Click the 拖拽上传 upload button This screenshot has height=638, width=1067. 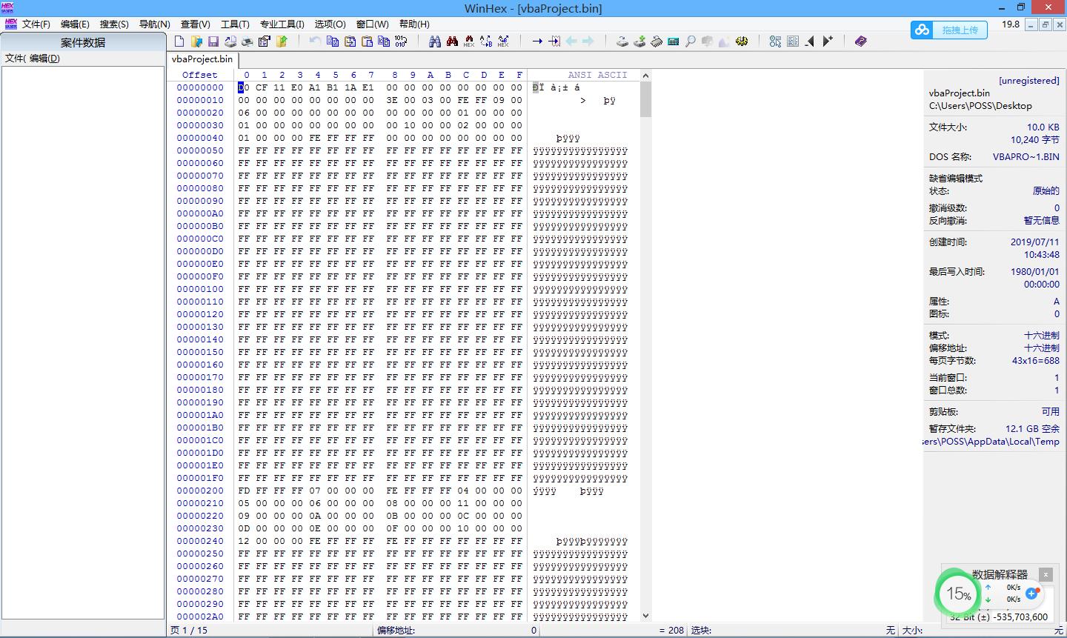[951, 30]
